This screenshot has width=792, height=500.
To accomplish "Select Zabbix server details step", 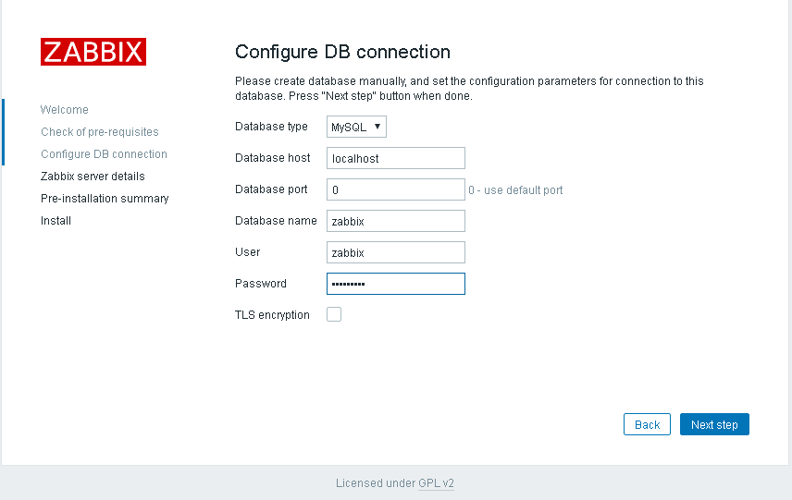I will pyautogui.click(x=93, y=177).
